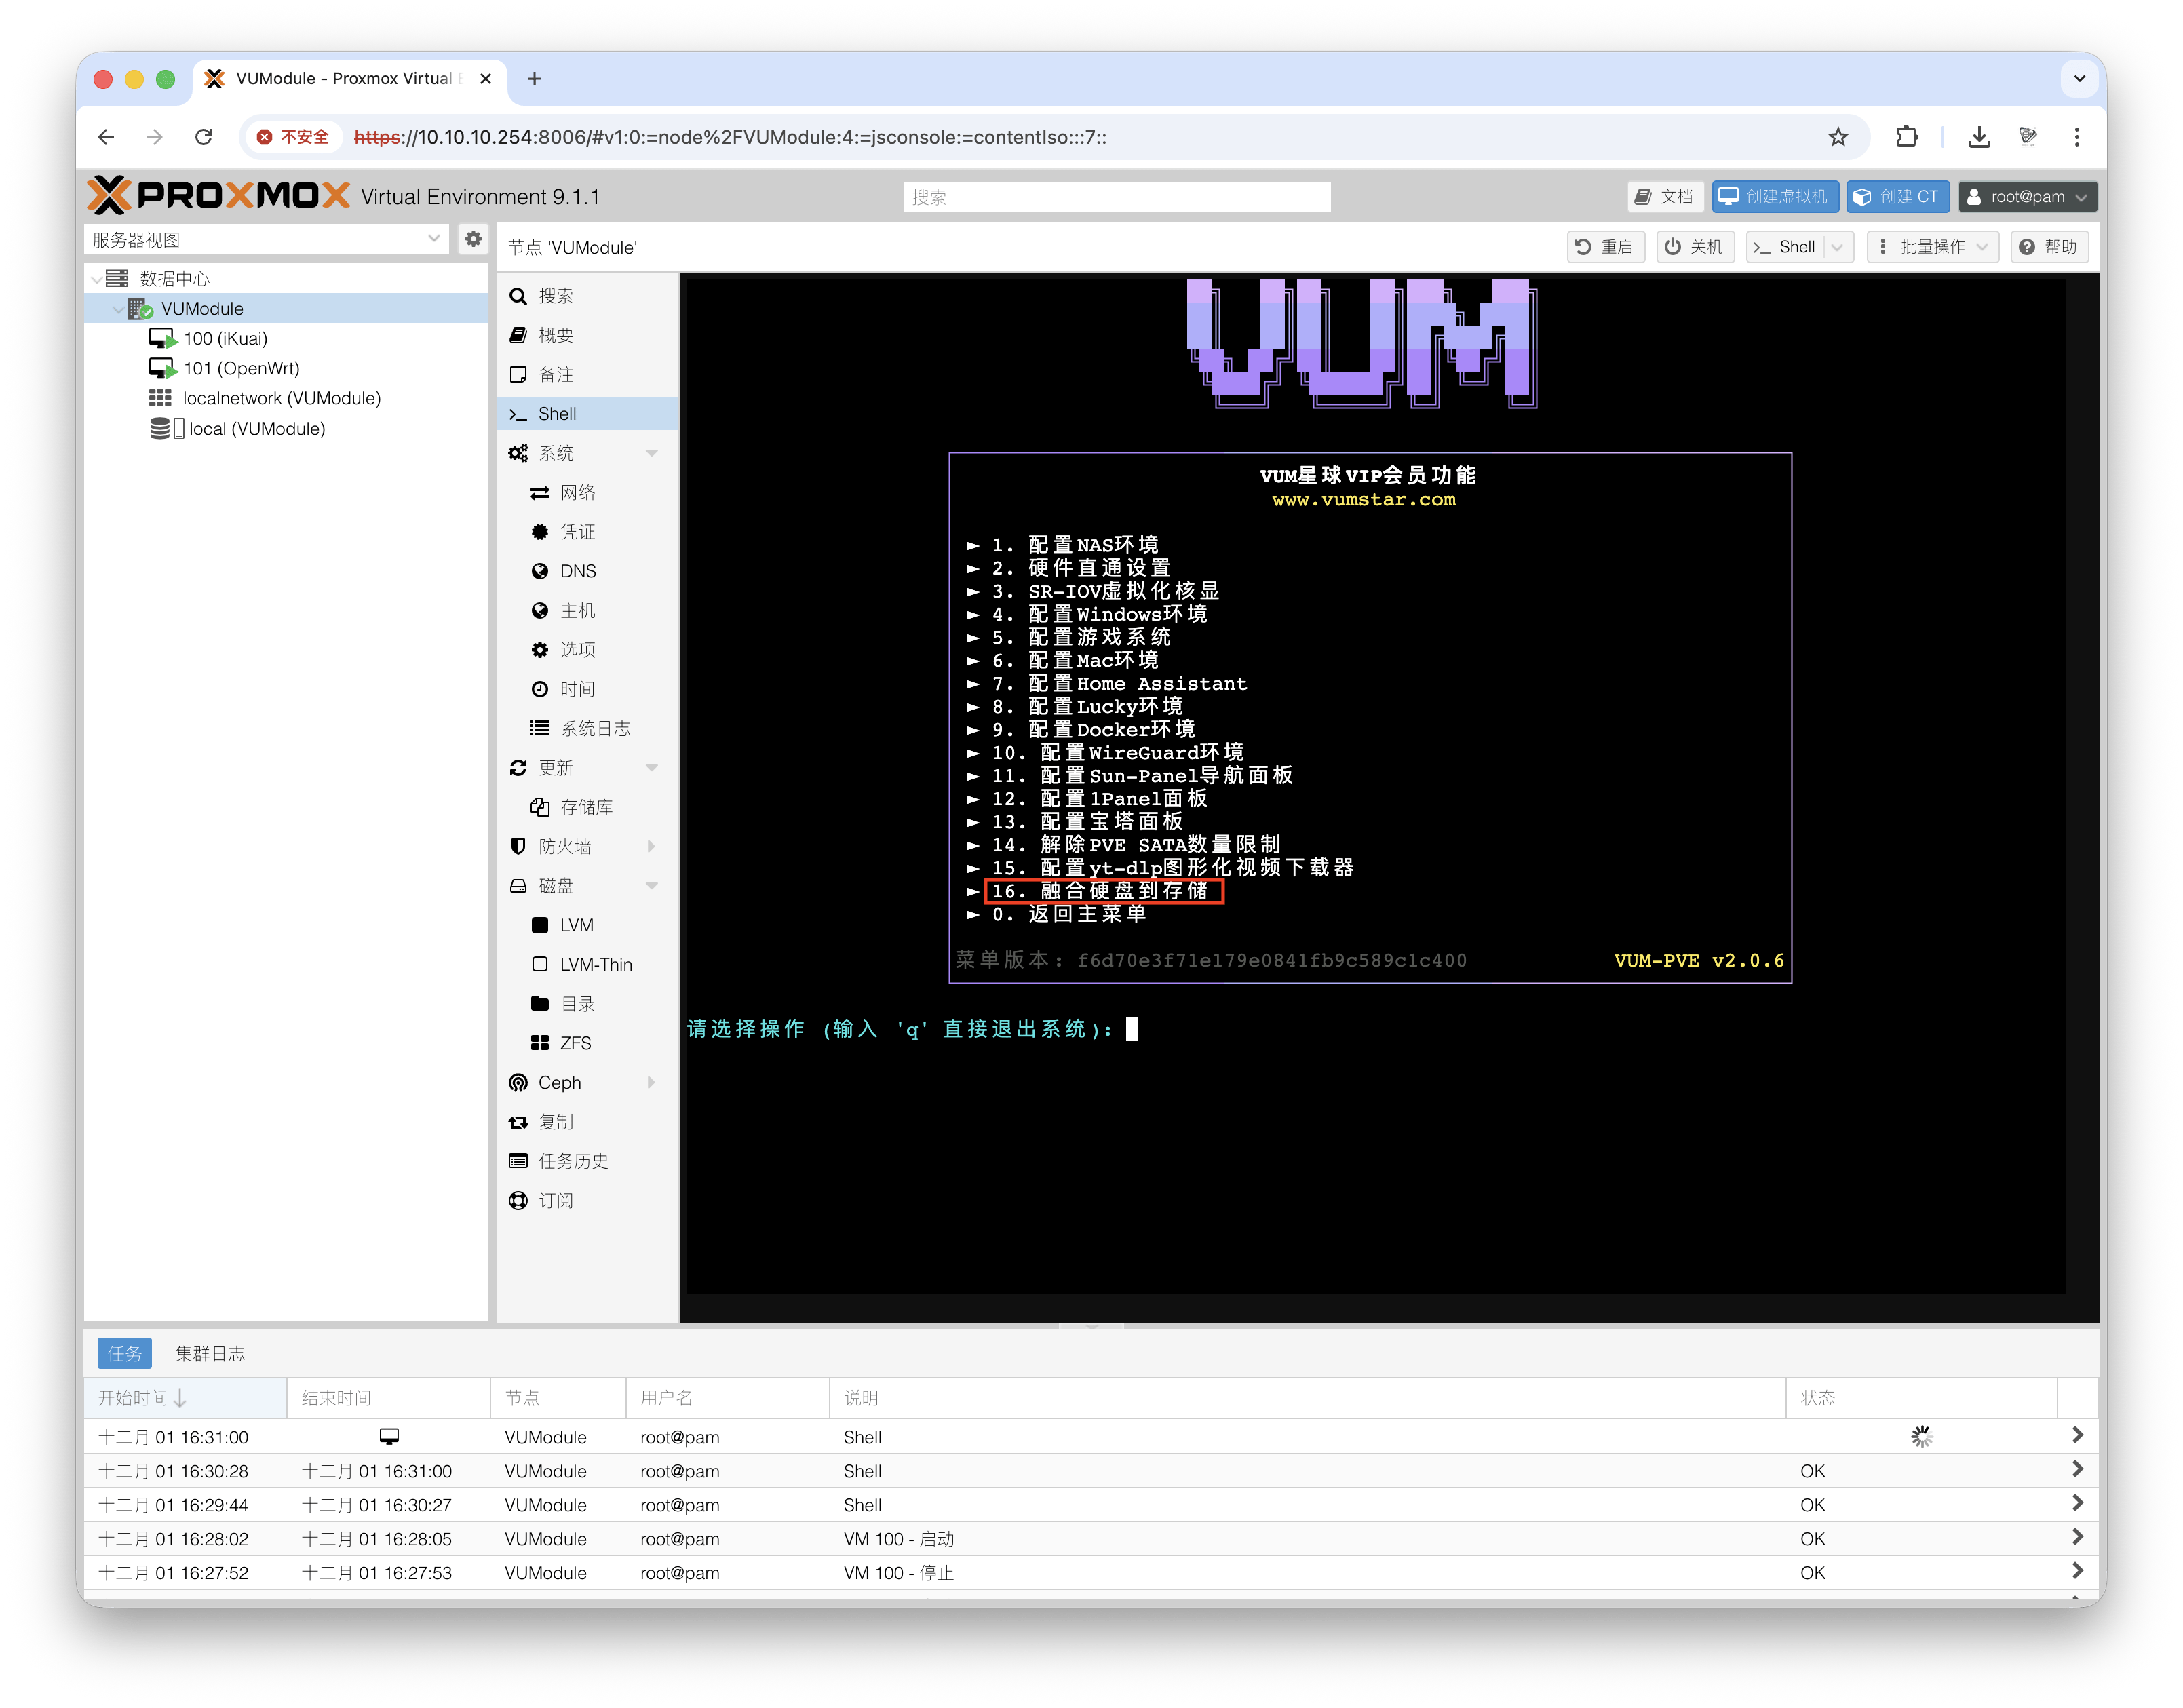The width and height of the screenshot is (2183, 1708).
Task: Open the root@pam user menu
Action: [2027, 196]
